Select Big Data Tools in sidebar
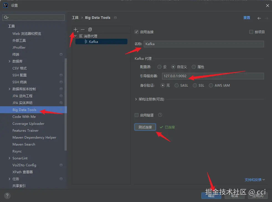 [x=33, y=110]
